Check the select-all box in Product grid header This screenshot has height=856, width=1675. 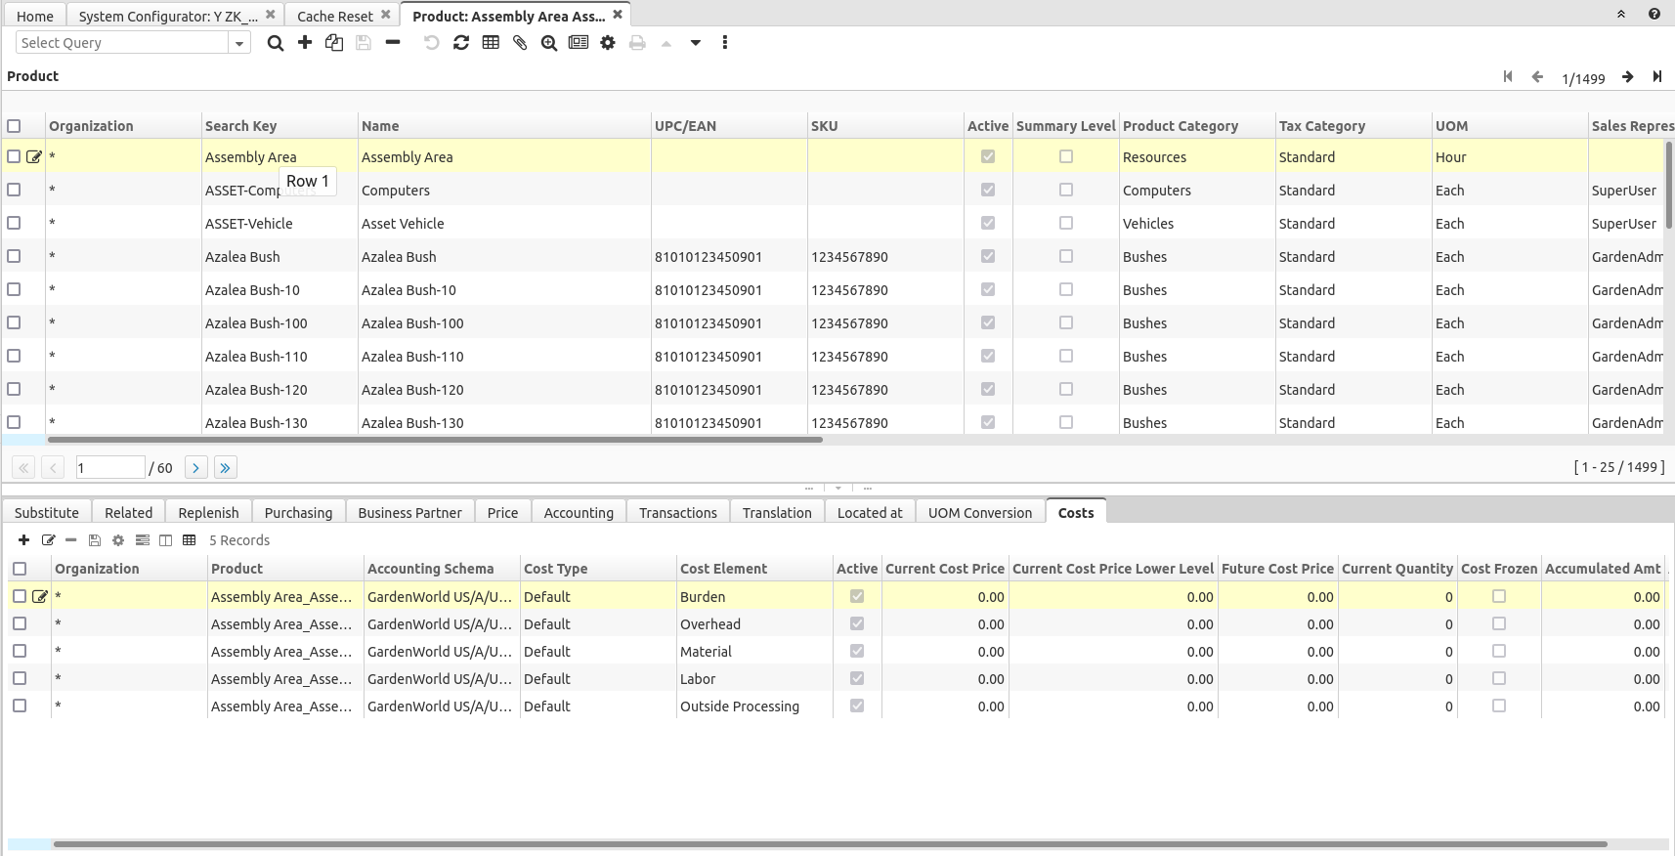click(x=14, y=126)
